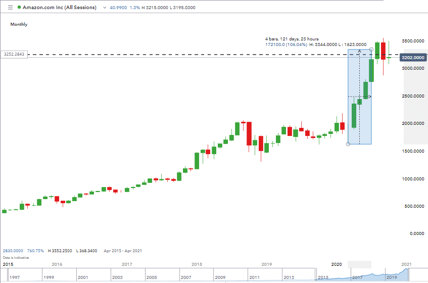Expand the Amazon.com Inc instrument dropdown arrow

[x=105, y=8]
